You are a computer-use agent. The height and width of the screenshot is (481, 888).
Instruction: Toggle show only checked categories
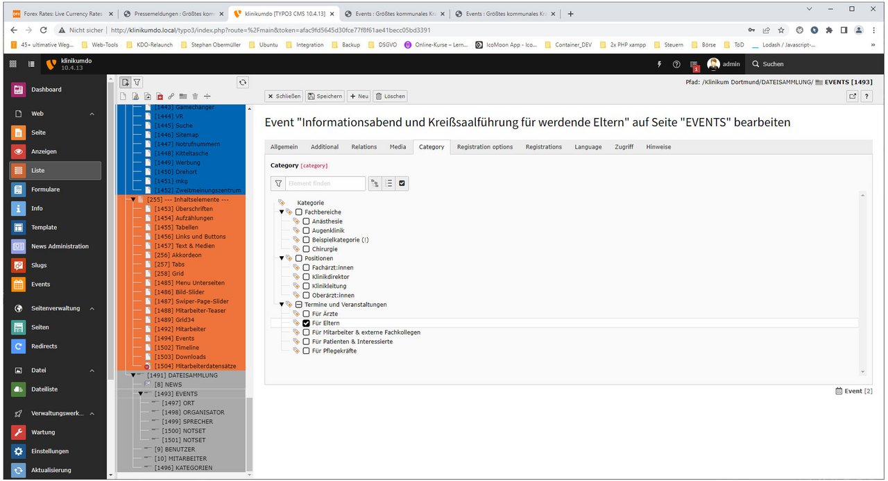(402, 183)
